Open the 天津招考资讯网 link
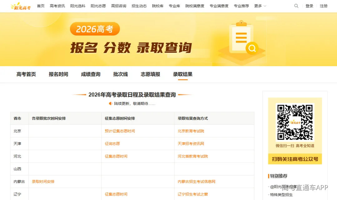The height and width of the screenshot is (200, 337). click(x=191, y=144)
